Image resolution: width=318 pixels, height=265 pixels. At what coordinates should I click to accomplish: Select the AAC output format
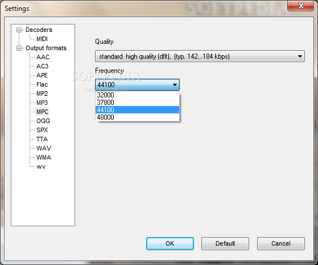coord(43,57)
